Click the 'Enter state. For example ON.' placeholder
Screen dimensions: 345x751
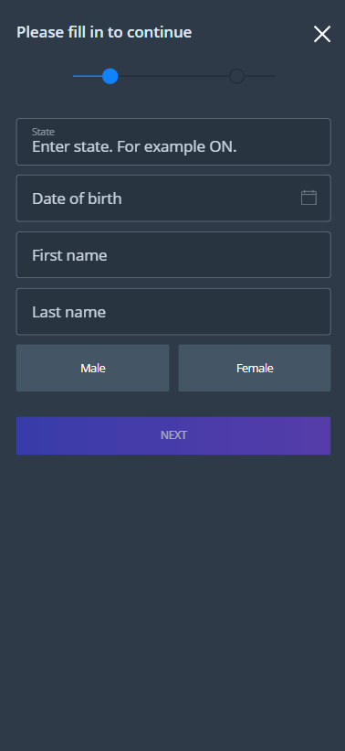click(134, 146)
